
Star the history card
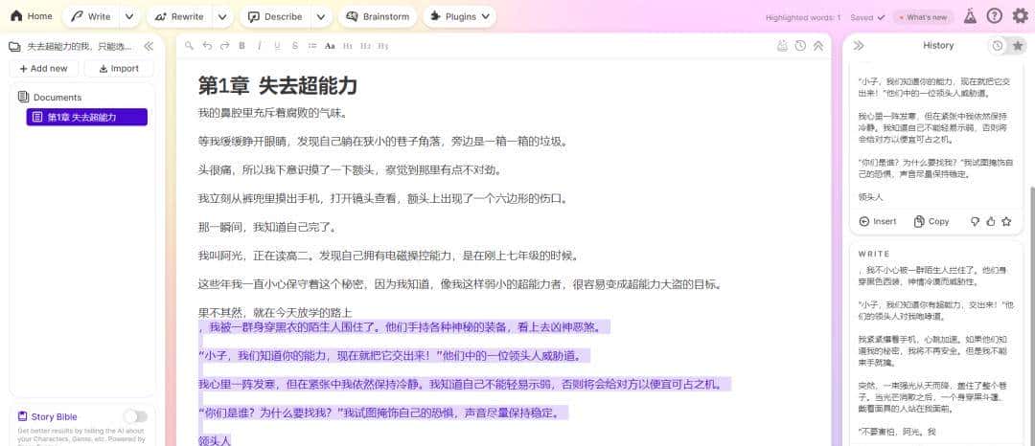click(1006, 221)
